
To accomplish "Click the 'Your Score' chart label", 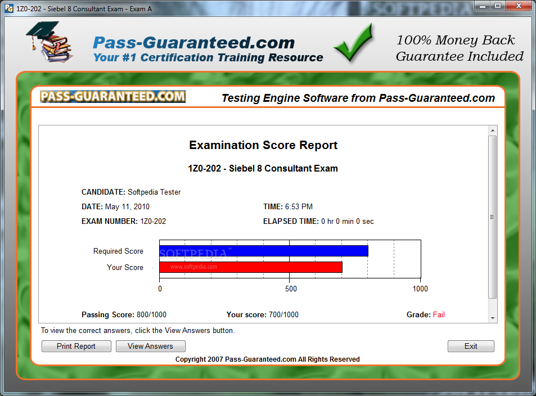I will click(125, 267).
